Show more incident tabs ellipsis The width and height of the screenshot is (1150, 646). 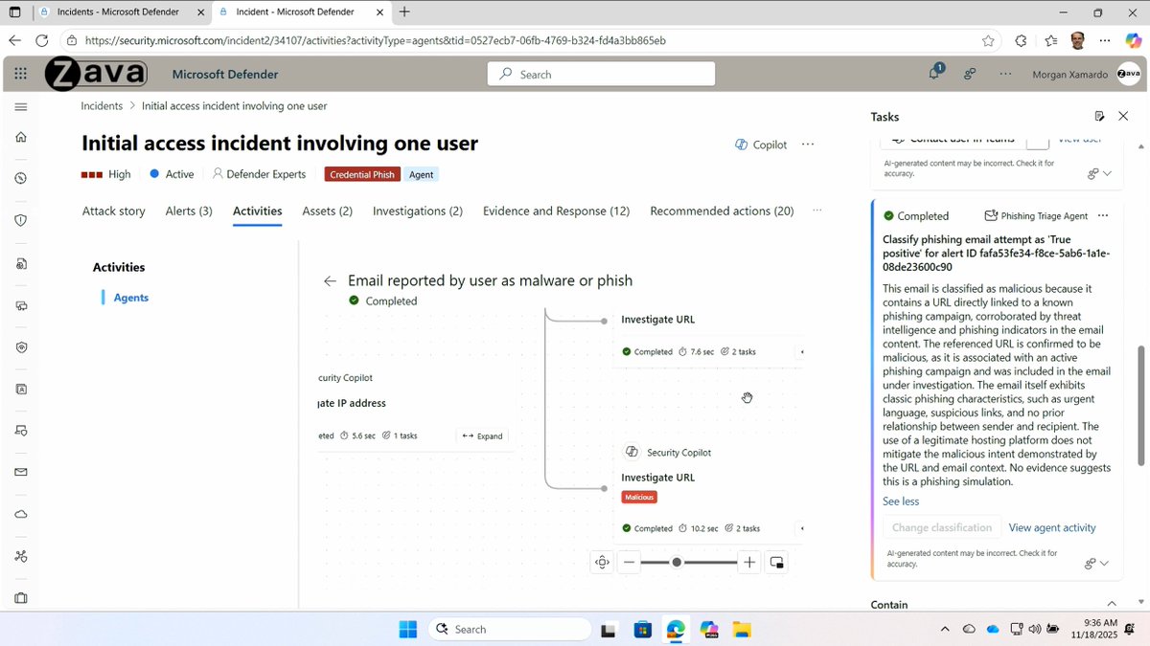(x=817, y=211)
